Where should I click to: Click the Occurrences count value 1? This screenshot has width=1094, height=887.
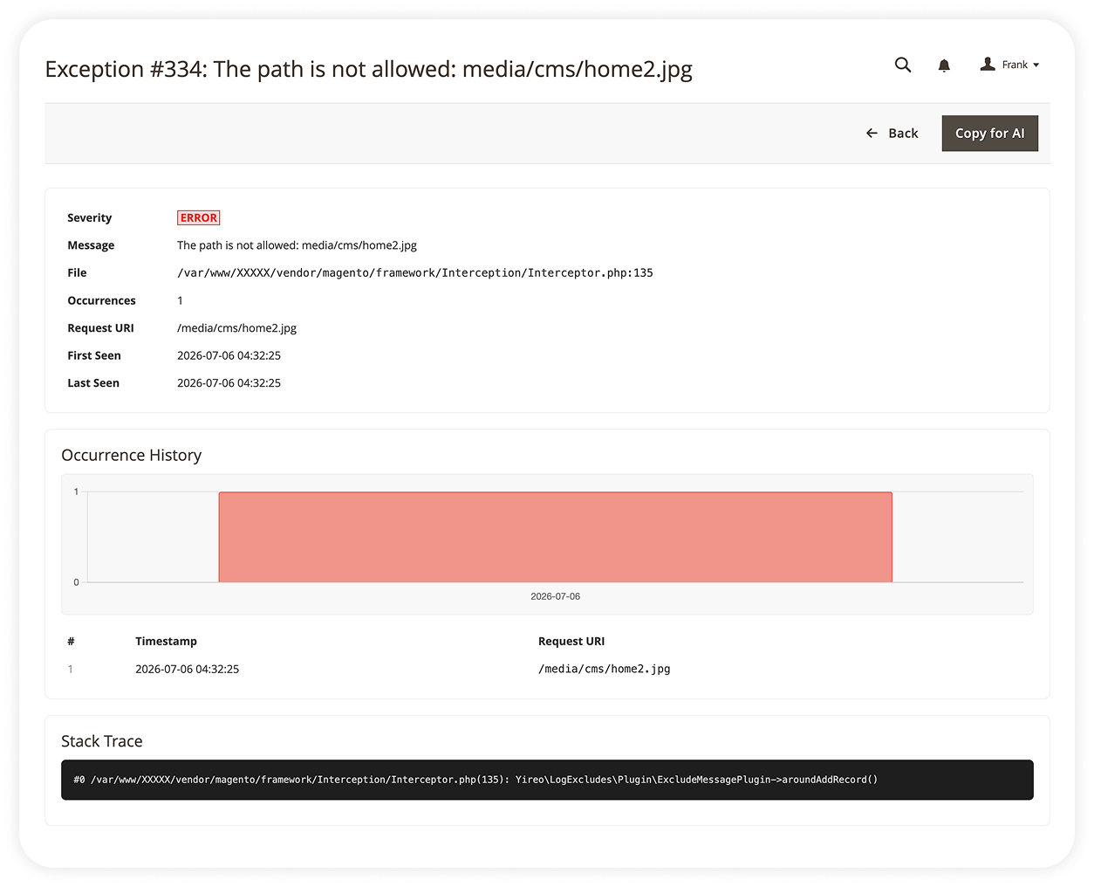coord(181,301)
